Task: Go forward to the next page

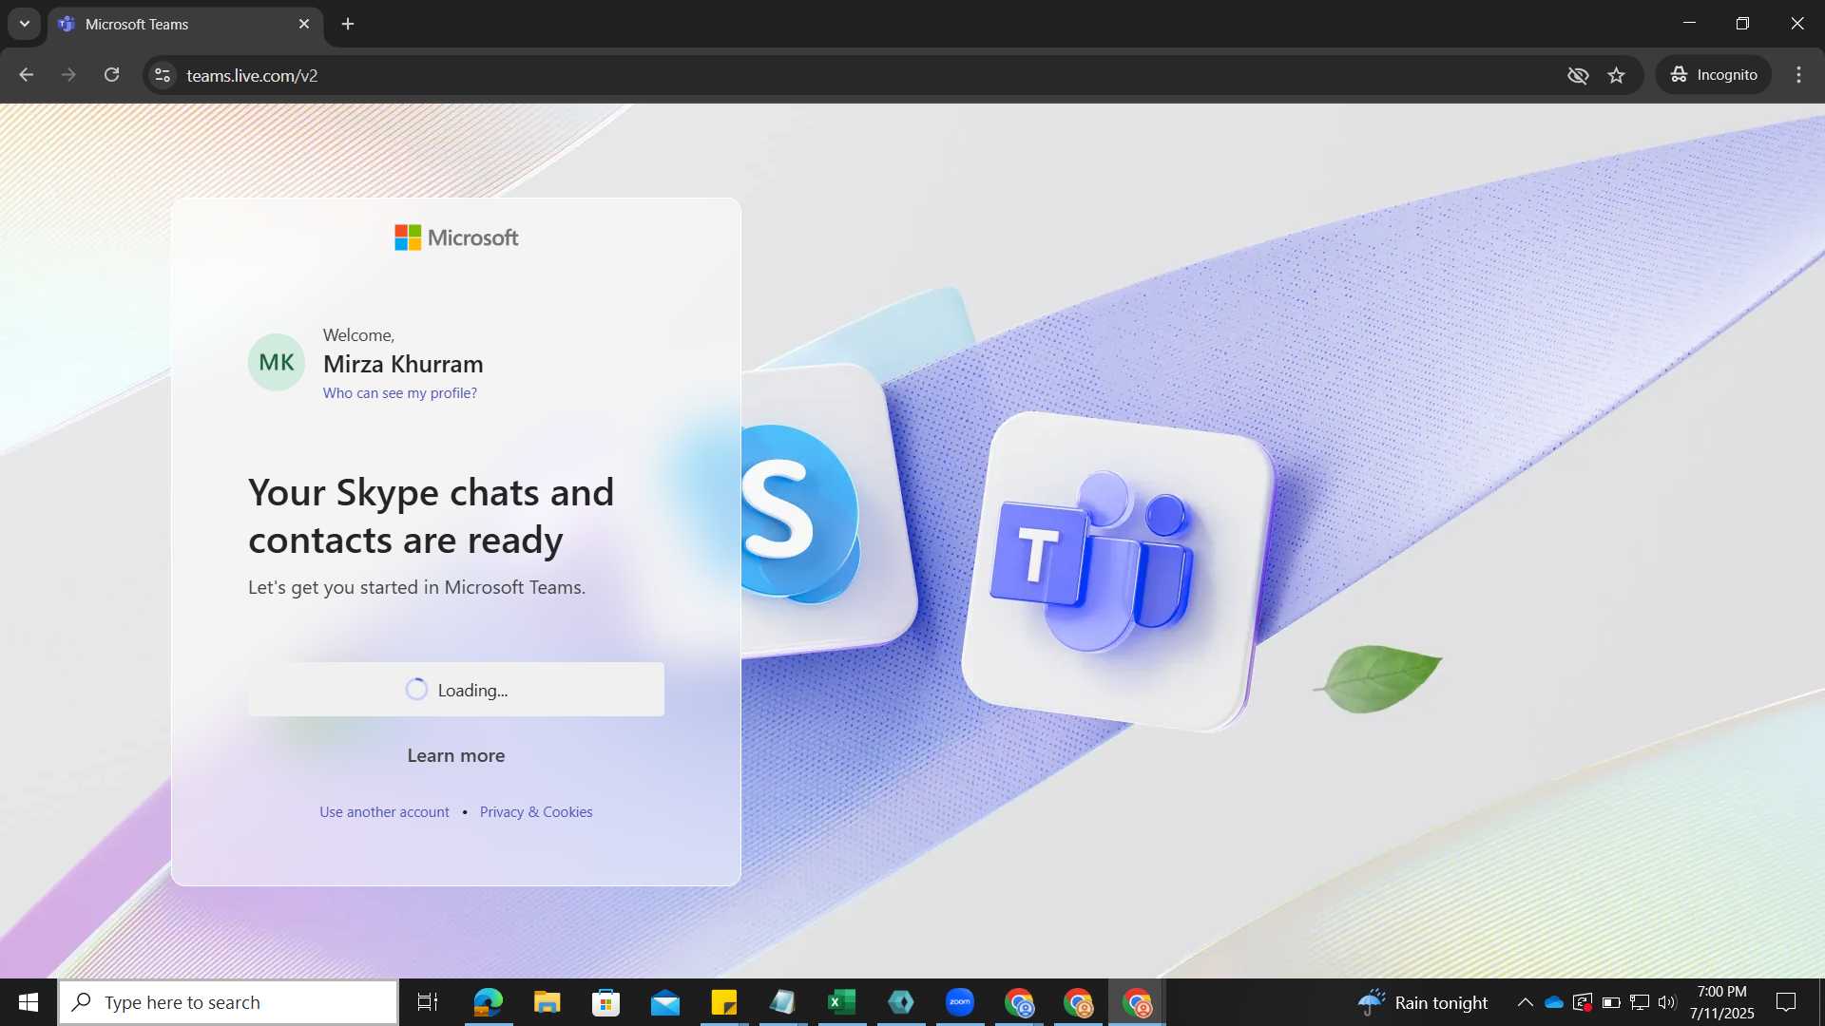Action: click(68, 75)
